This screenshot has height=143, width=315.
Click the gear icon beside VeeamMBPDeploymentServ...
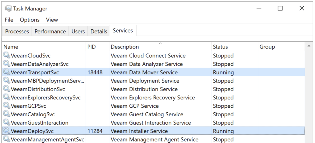coord(7,80)
